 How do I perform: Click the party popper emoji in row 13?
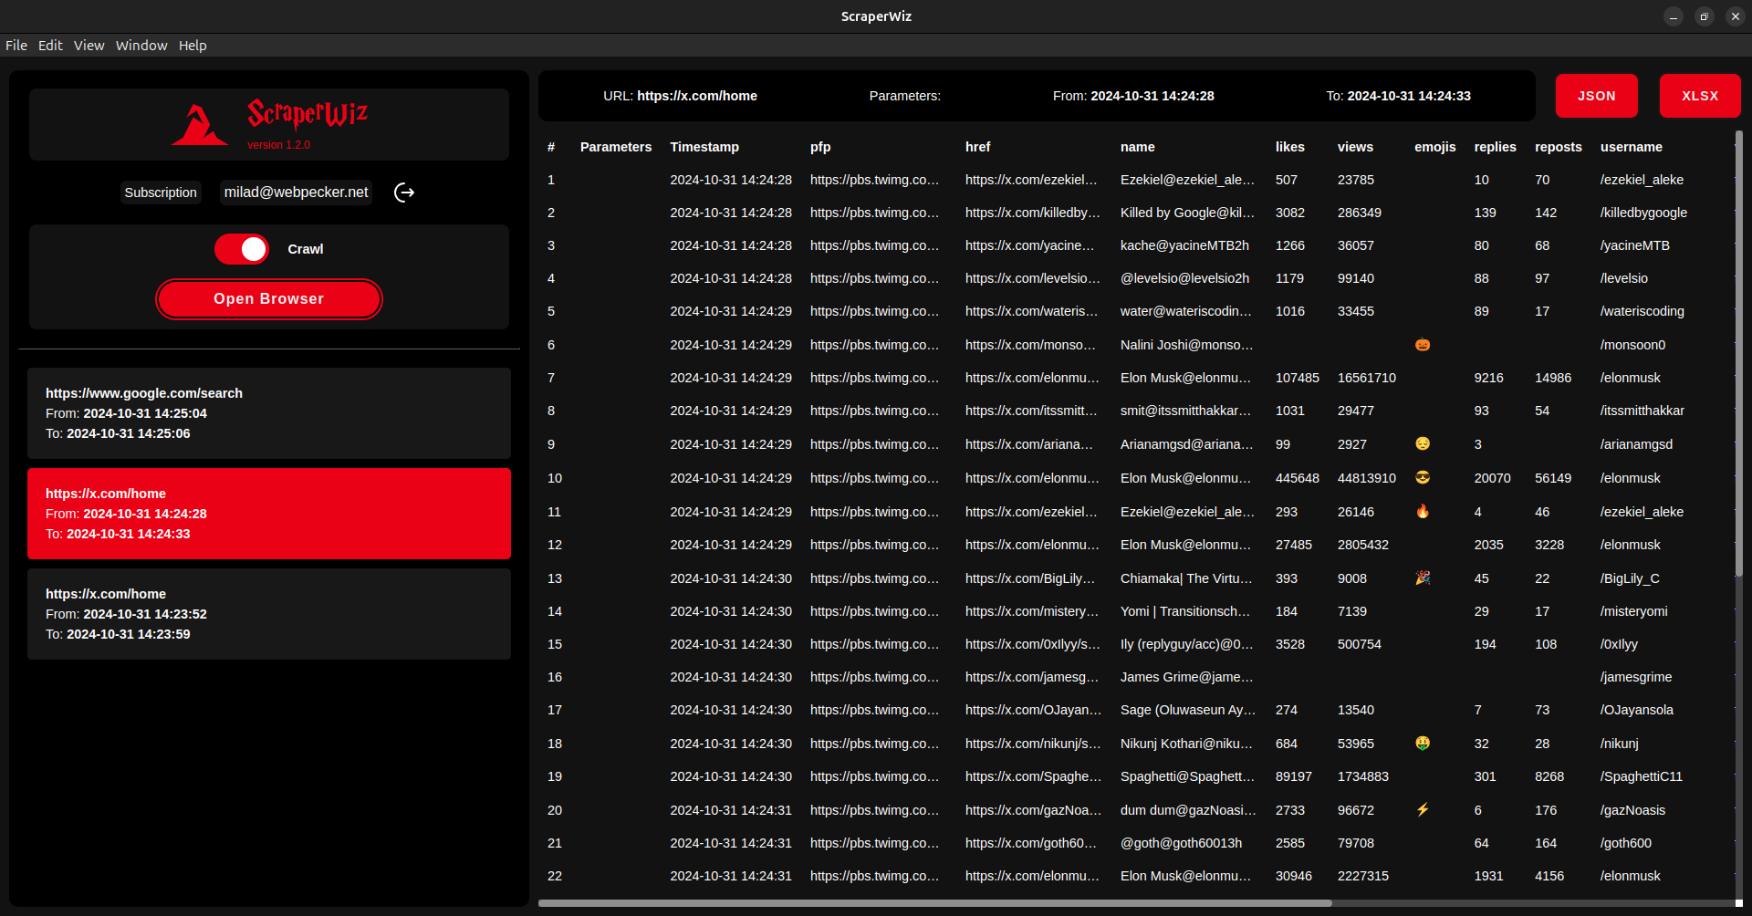1423,578
